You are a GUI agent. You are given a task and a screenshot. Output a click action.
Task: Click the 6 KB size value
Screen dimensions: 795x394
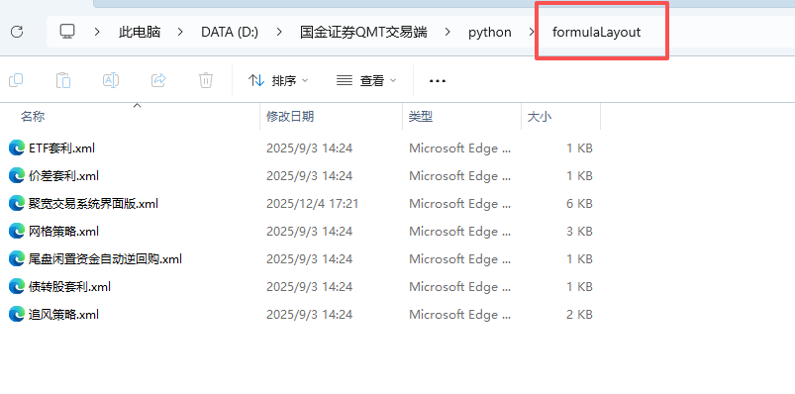point(579,204)
